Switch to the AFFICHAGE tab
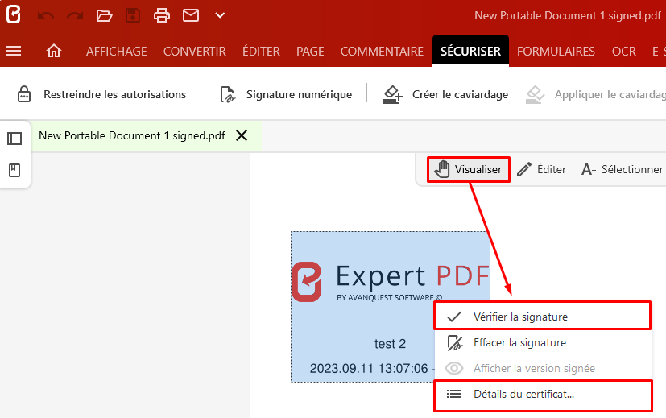Image resolution: width=666 pixels, height=418 pixels. click(x=117, y=52)
